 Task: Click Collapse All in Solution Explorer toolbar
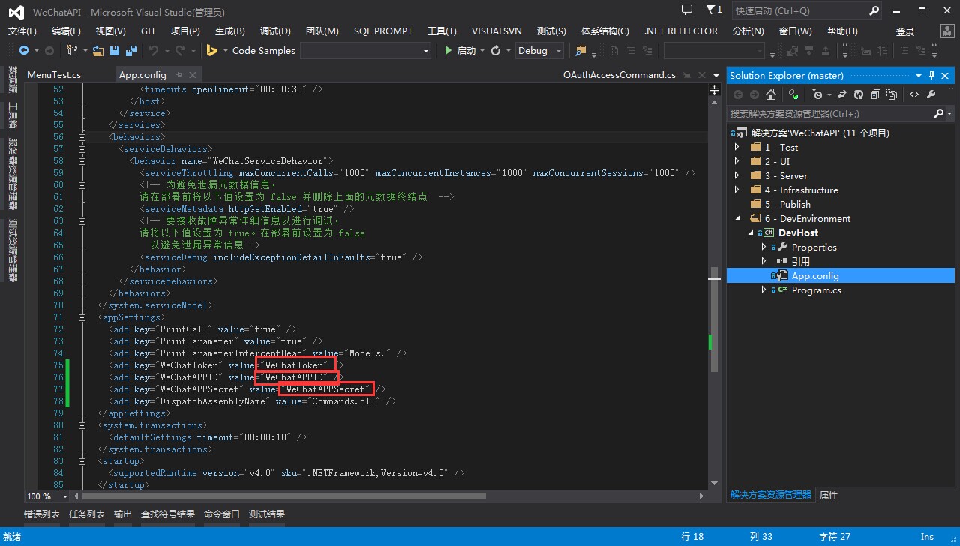point(875,94)
